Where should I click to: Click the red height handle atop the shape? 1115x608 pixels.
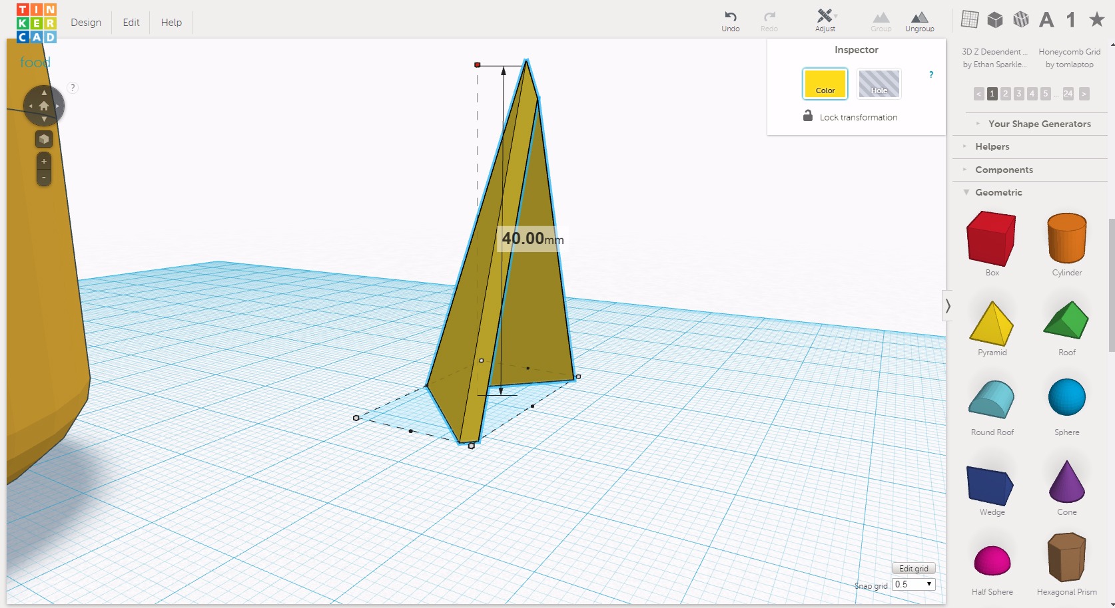point(477,65)
